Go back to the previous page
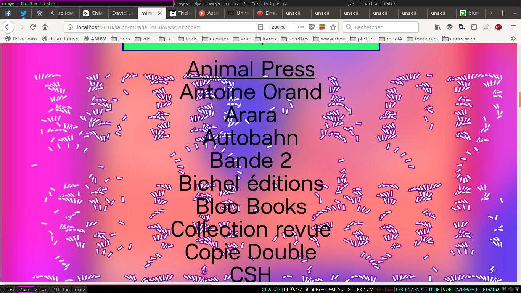521x293 pixels. [x=8, y=27]
